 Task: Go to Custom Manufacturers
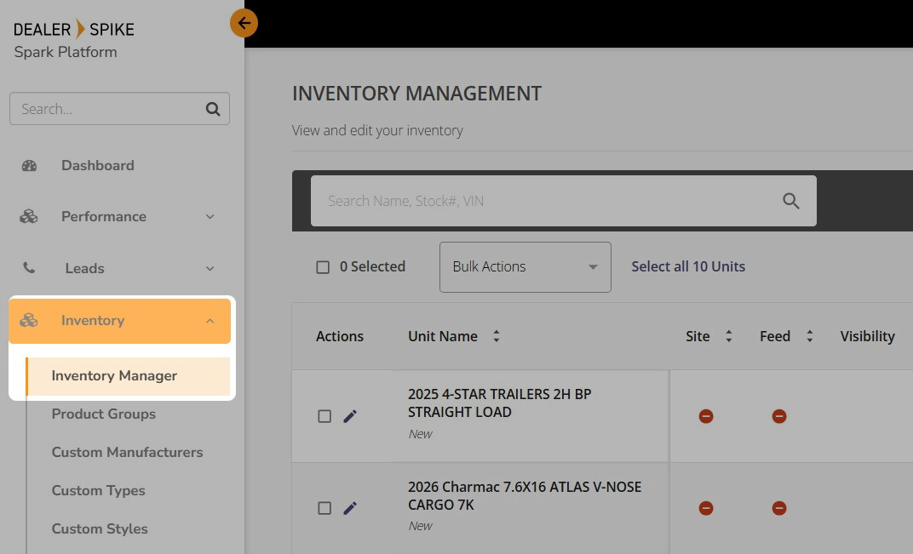tap(127, 453)
